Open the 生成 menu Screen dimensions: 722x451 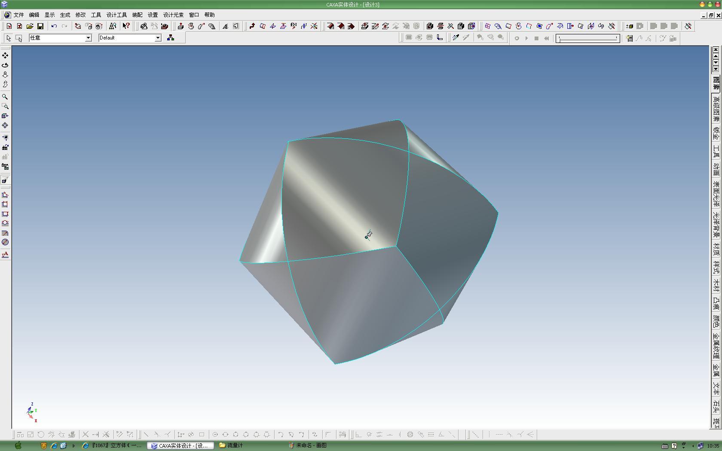65,15
